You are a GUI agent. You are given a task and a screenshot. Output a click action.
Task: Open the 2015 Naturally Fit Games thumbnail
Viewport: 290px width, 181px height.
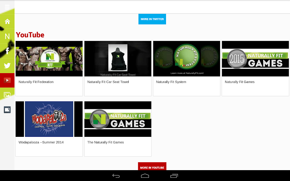[x=256, y=59]
